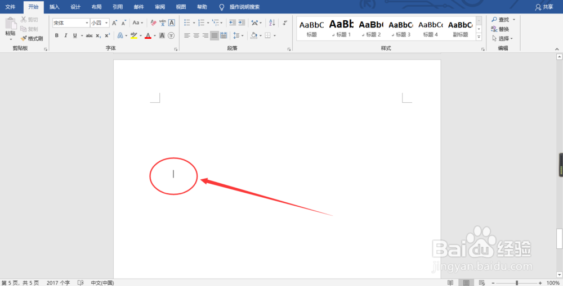This screenshot has width=563, height=286.
Task: Decrease paragraph indent
Action: click(233, 23)
